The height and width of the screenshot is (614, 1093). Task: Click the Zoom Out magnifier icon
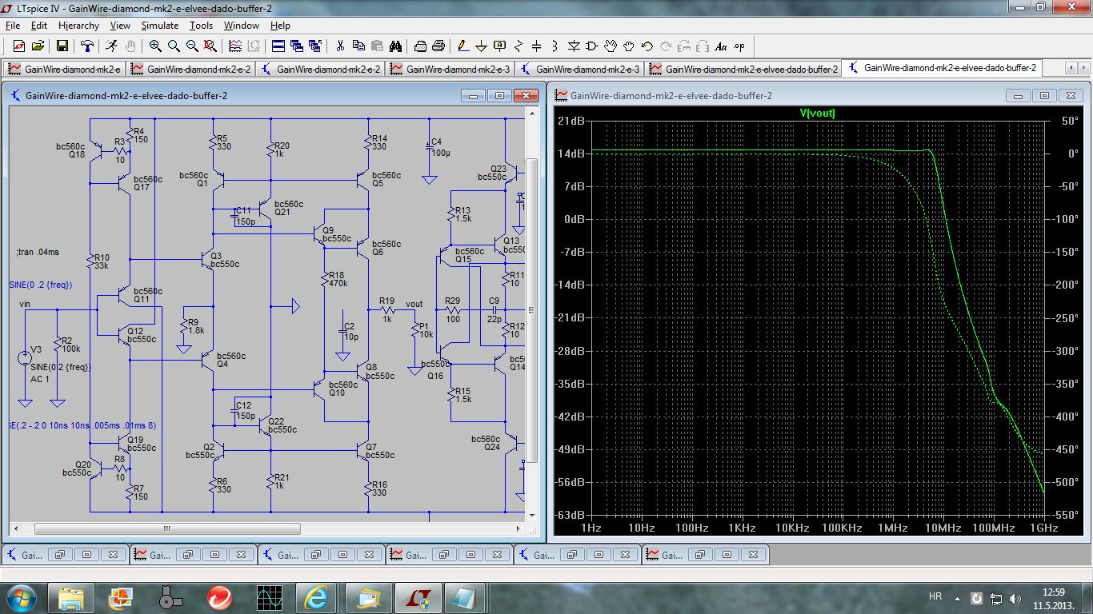pos(192,46)
